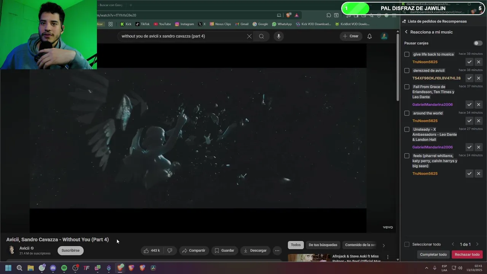Go back from 'Reacciona a mi music'
This screenshot has width=487, height=274.
pos(406,32)
